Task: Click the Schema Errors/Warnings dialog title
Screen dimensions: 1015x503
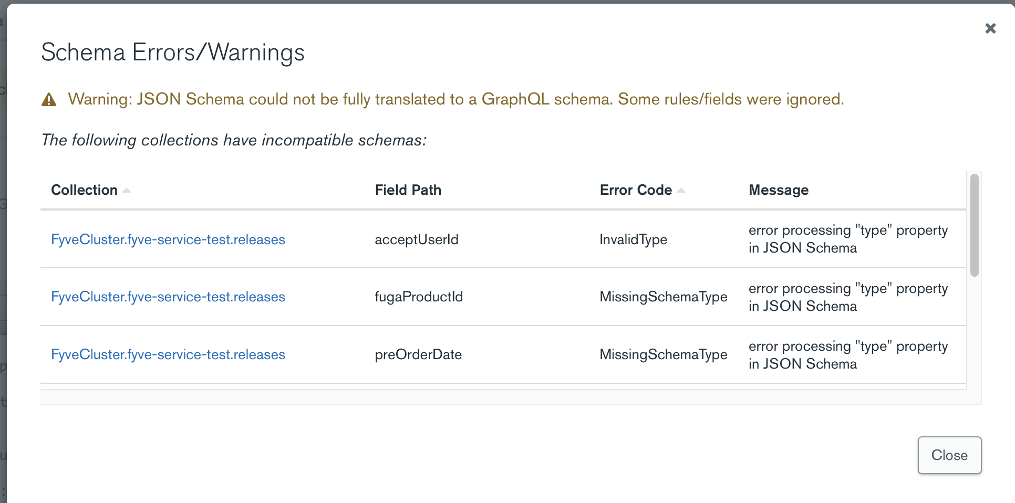Action: (173, 53)
